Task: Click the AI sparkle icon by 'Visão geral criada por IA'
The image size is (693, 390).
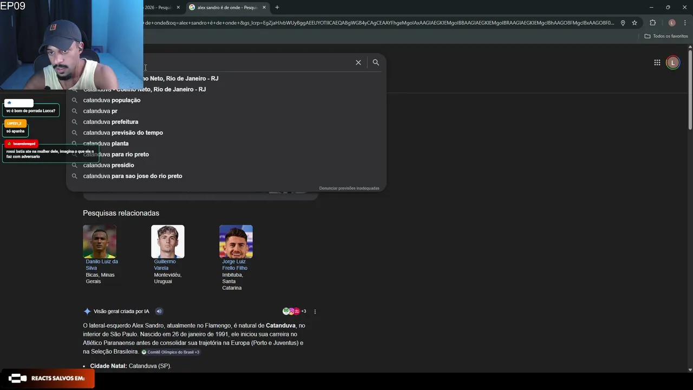Action: [87, 311]
